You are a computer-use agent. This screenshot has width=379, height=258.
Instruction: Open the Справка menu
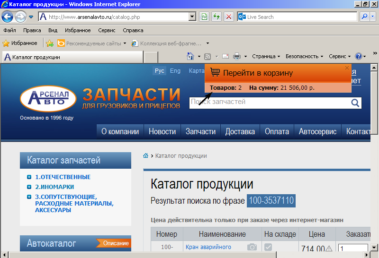coord(133,30)
